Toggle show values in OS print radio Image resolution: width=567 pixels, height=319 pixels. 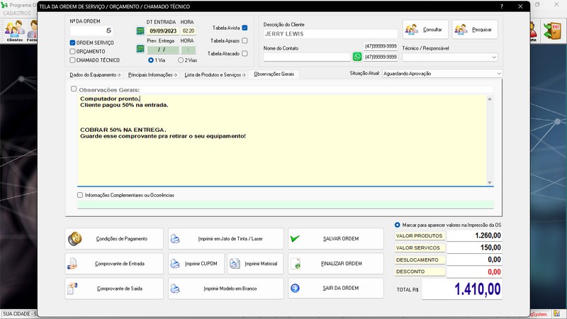click(x=398, y=225)
